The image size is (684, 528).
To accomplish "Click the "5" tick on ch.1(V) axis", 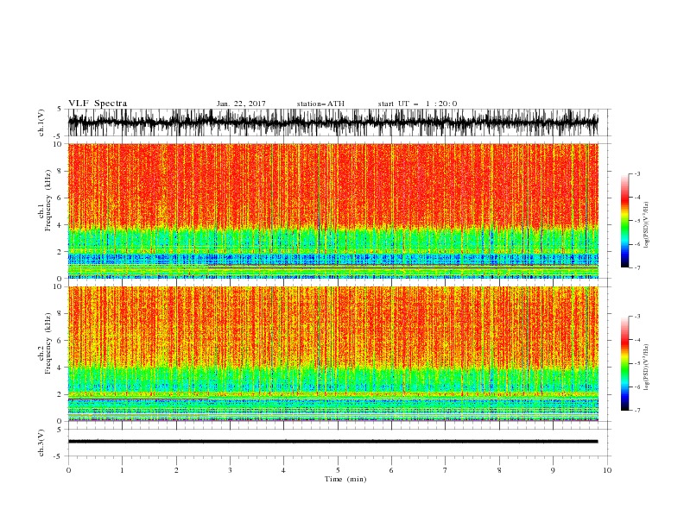I will coord(60,110).
